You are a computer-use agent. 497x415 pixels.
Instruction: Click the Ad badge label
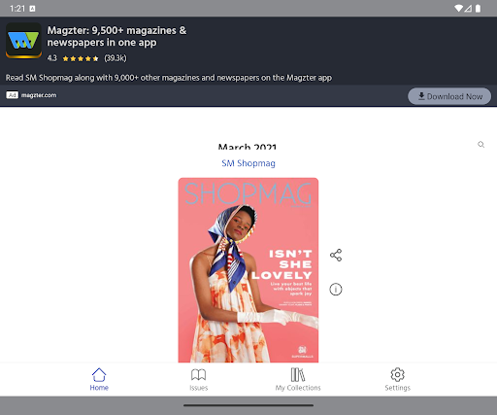point(12,95)
